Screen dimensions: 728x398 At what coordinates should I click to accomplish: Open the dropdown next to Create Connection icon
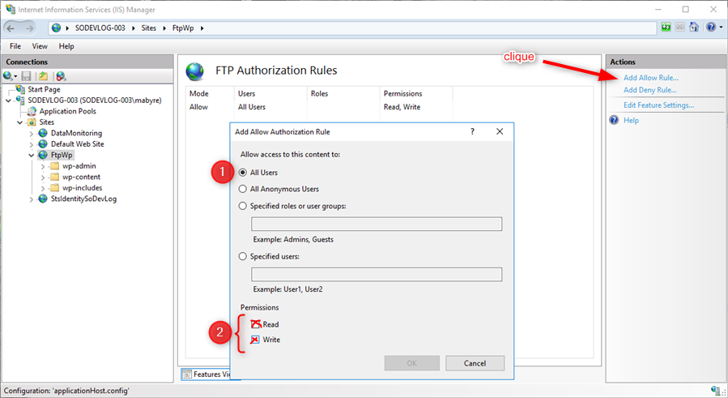click(x=15, y=76)
